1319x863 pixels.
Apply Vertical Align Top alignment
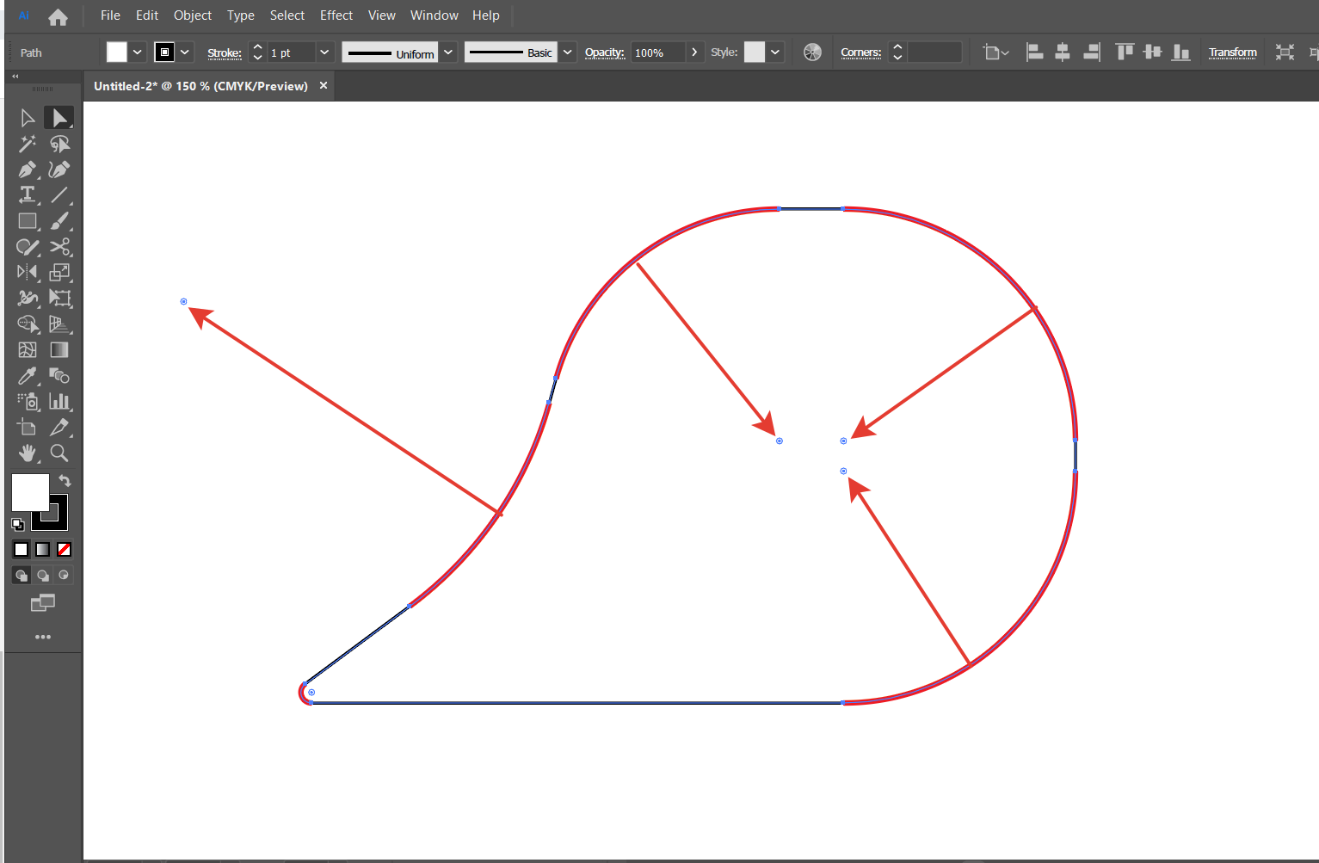click(1125, 52)
